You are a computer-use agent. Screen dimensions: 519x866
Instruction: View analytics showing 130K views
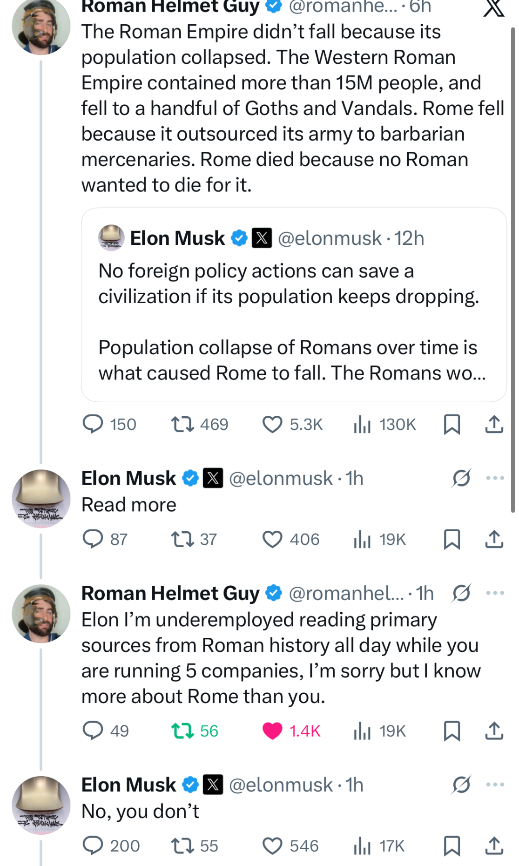point(362,424)
